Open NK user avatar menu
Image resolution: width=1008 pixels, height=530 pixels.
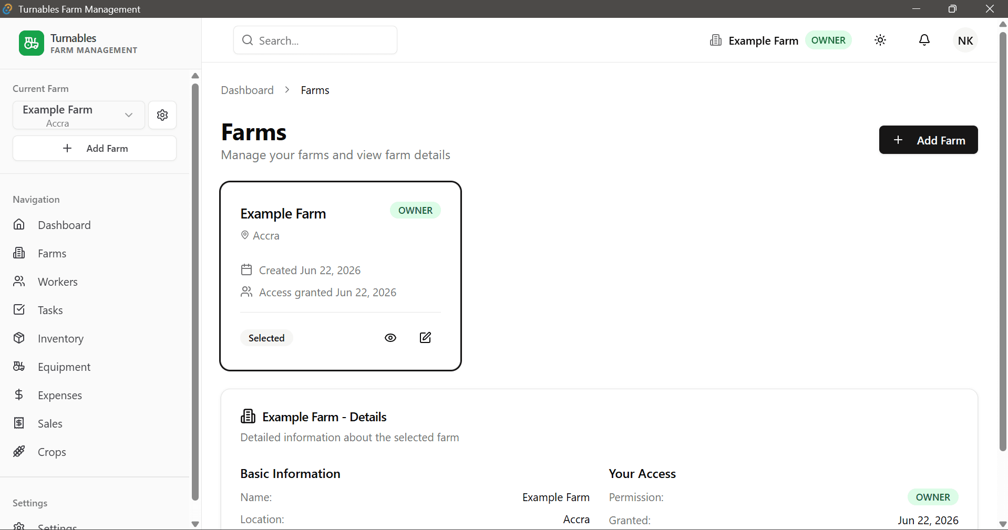pos(965,40)
